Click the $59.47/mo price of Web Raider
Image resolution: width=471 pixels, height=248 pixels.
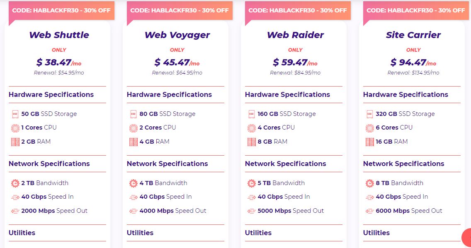295,63
